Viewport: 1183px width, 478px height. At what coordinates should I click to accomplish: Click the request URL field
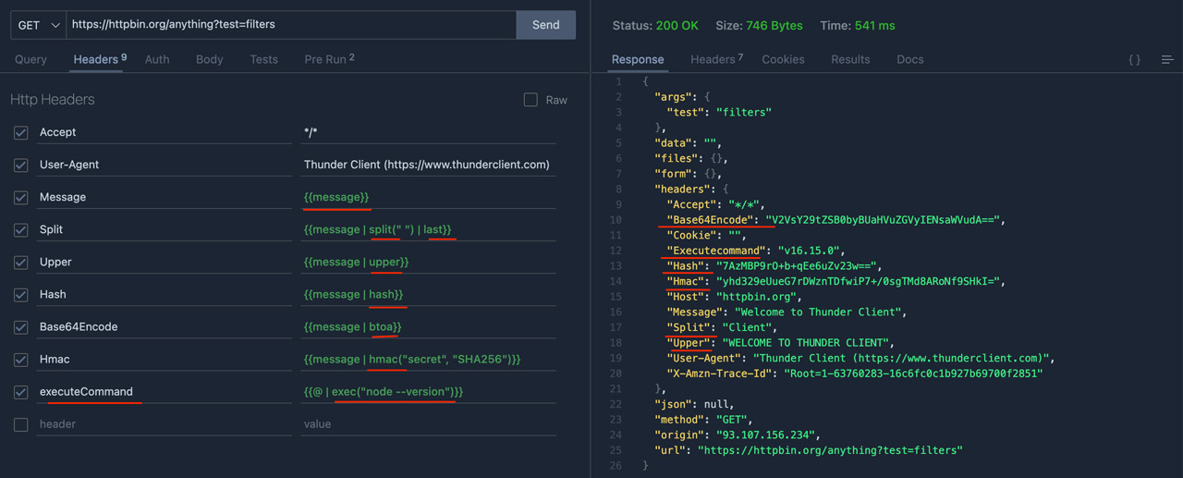[x=291, y=25]
